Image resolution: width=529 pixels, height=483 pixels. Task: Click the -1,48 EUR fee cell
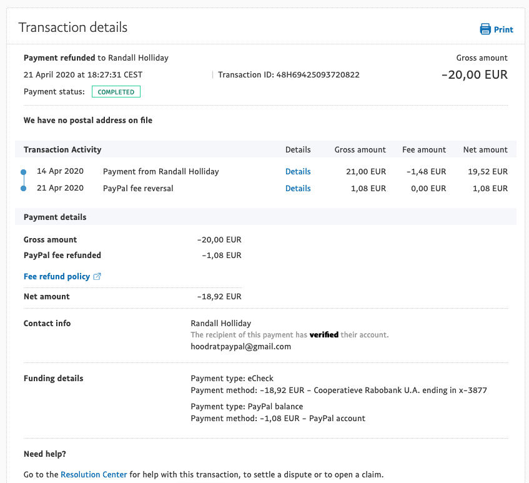click(x=426, y=171)
